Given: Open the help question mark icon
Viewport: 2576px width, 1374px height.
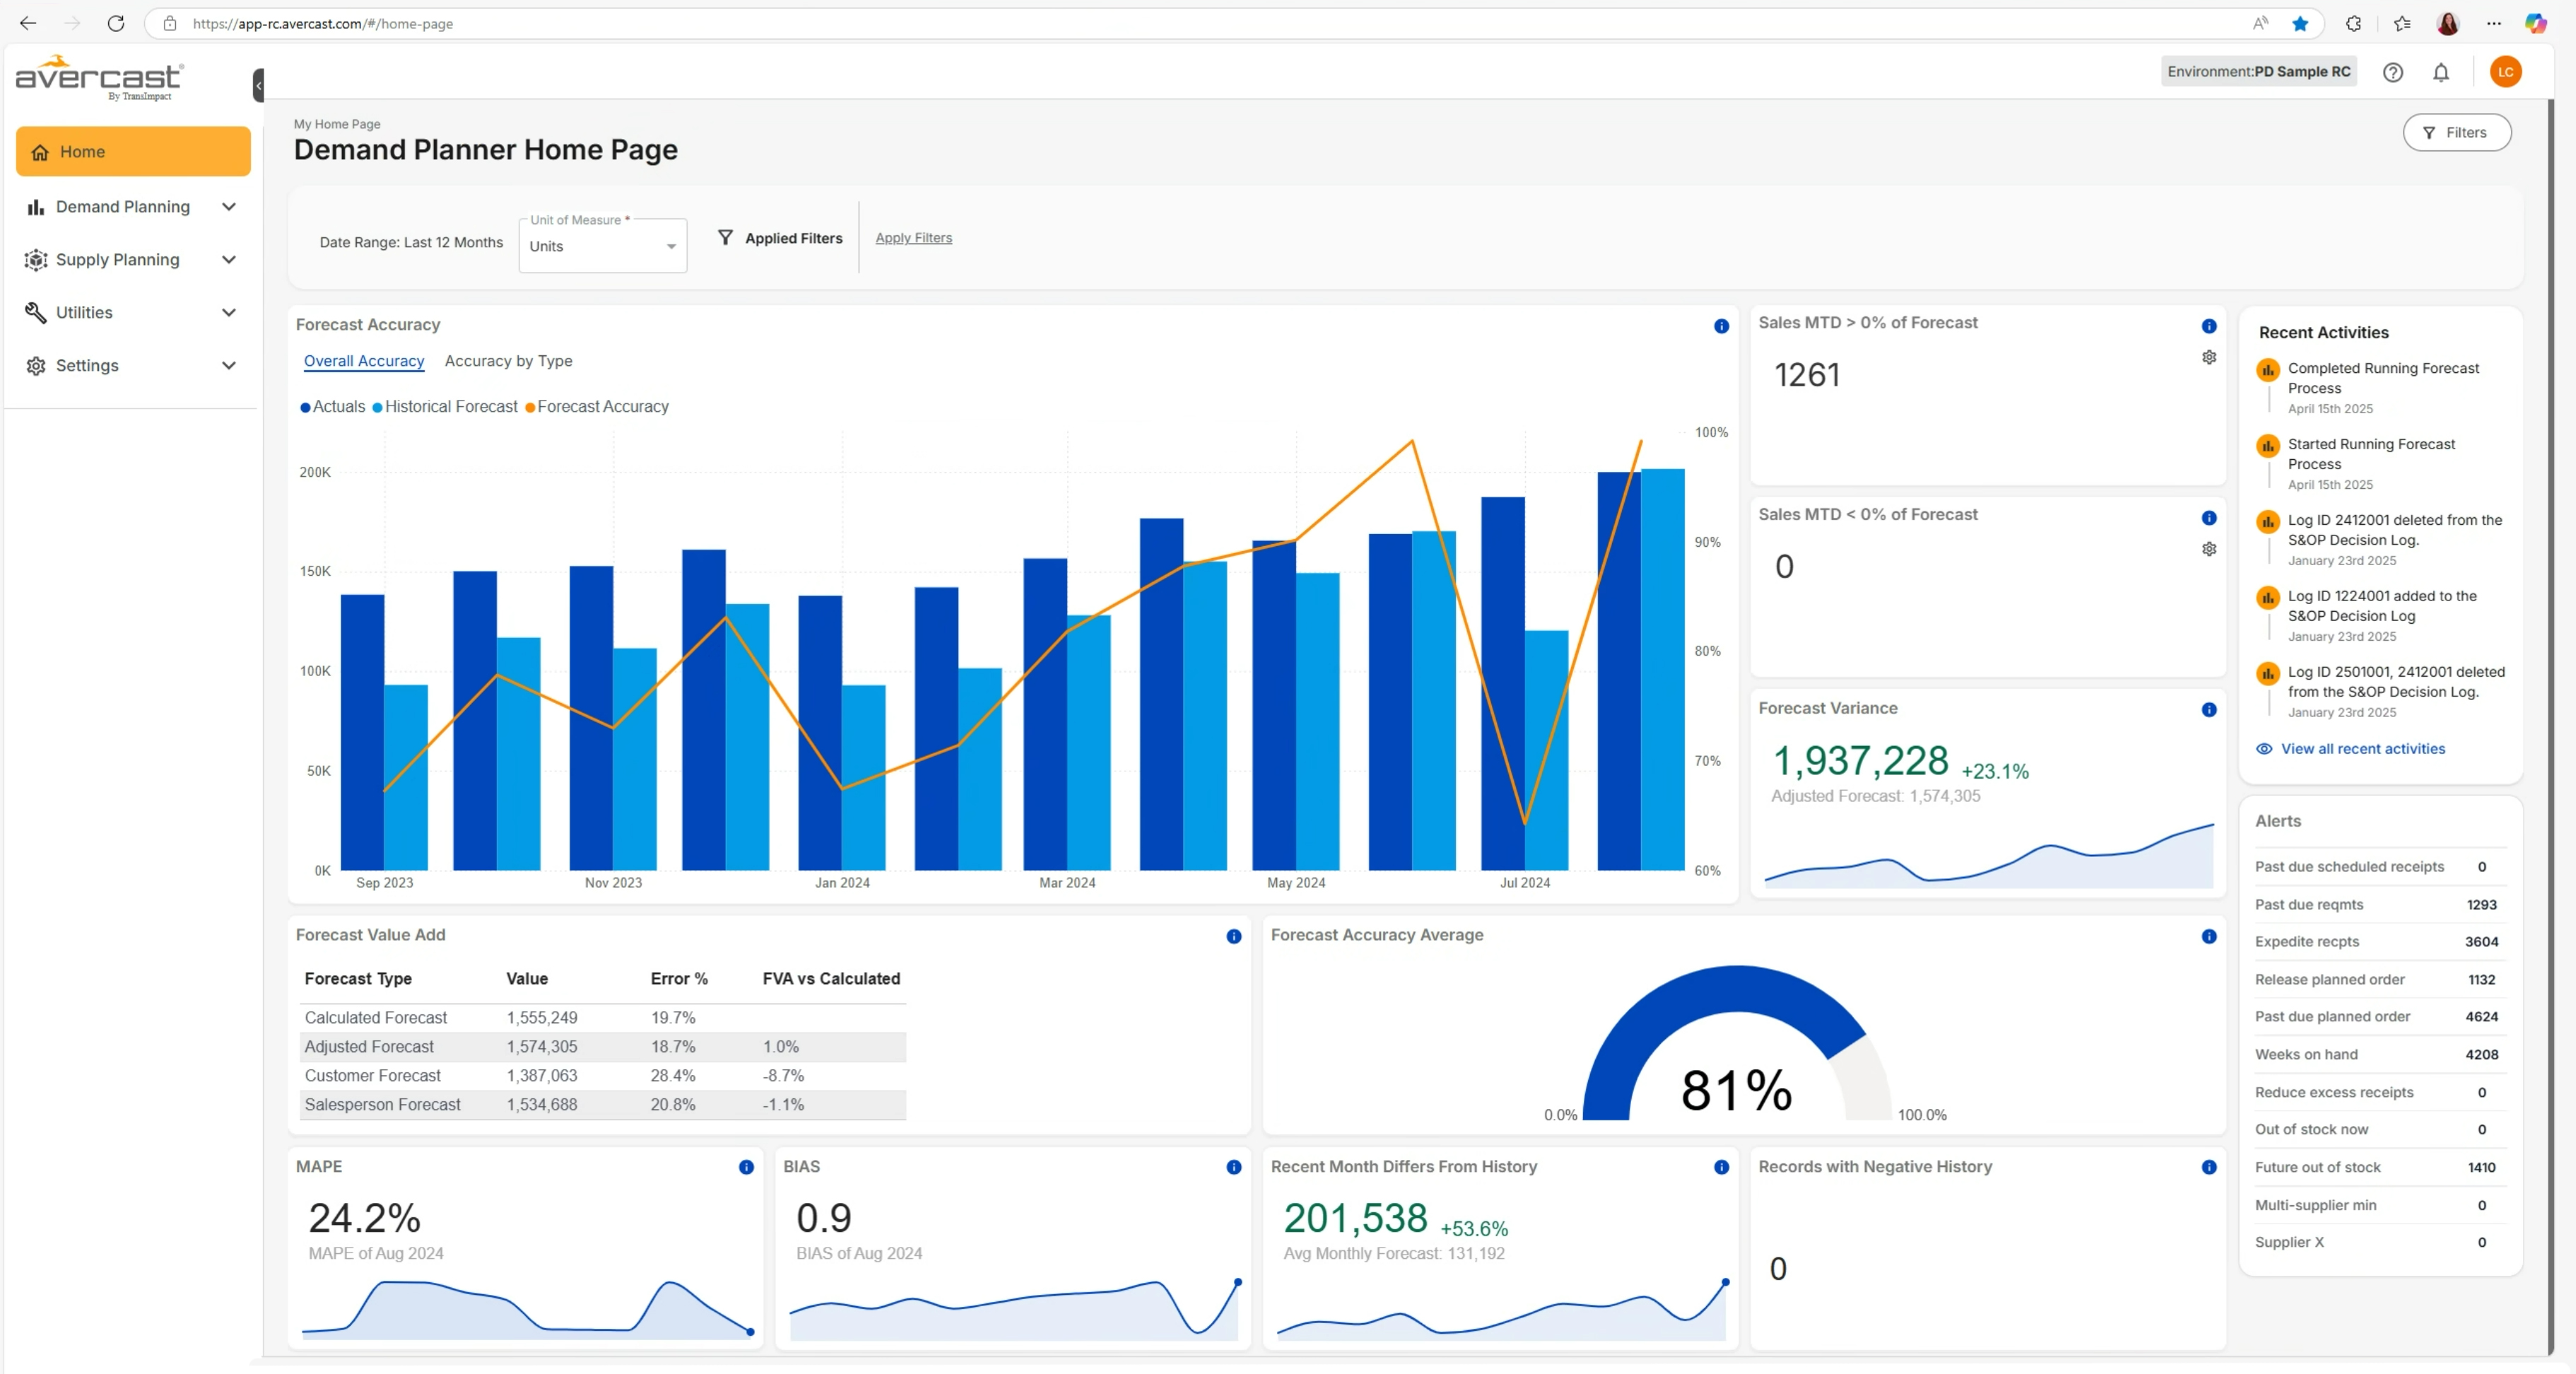Looking at the screenshot, I should pos(2392,72).
